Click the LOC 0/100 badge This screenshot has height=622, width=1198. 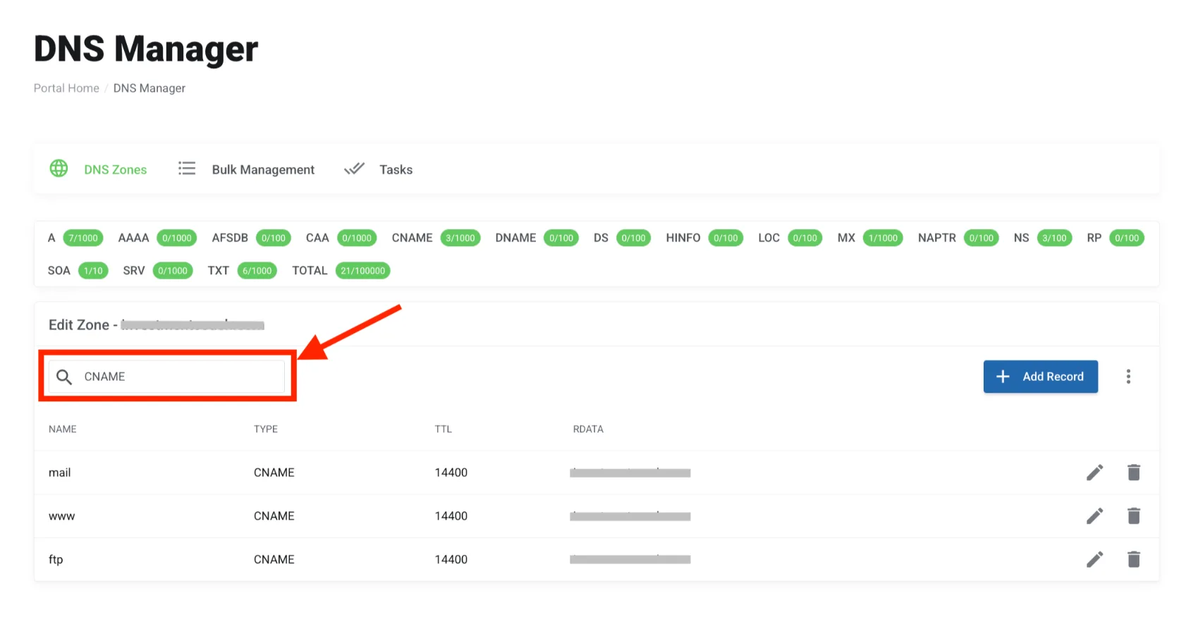[805, 238]
